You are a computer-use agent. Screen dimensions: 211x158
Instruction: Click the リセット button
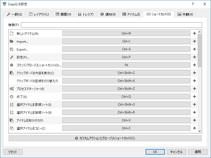13,152
